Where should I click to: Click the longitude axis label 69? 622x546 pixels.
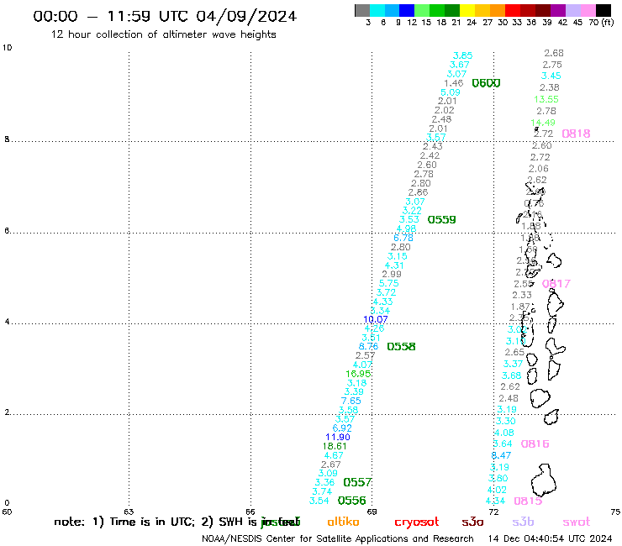(372, 512)
